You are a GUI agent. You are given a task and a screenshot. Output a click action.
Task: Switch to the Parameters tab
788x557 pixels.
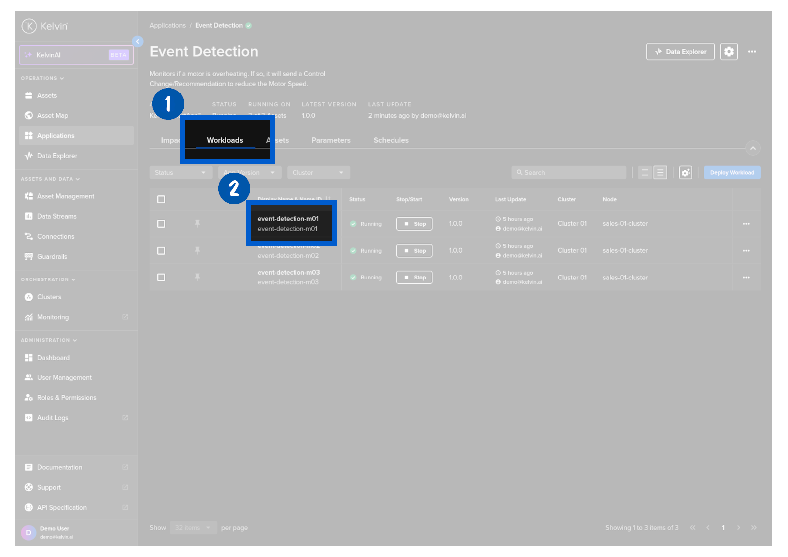point(331,140)
